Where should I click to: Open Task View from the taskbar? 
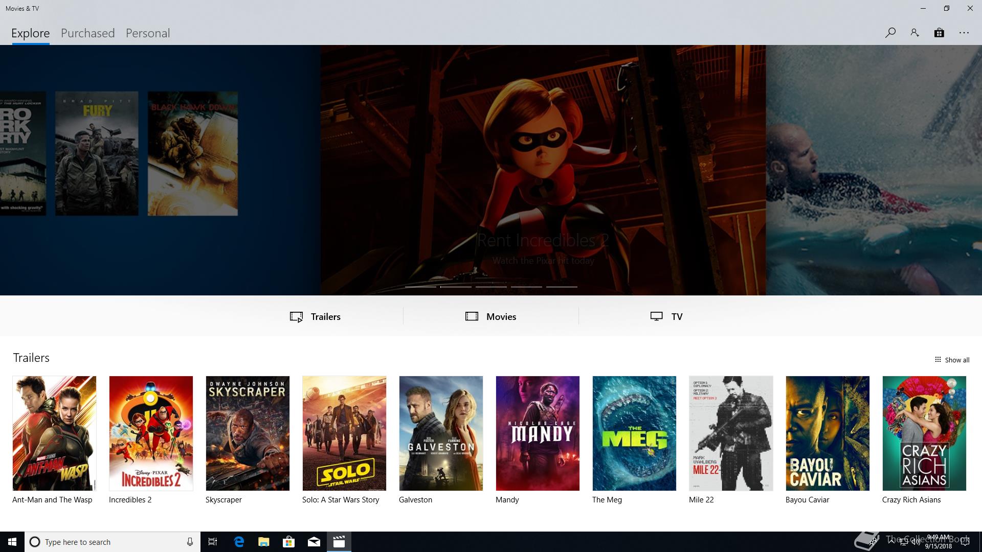[213, 542]
